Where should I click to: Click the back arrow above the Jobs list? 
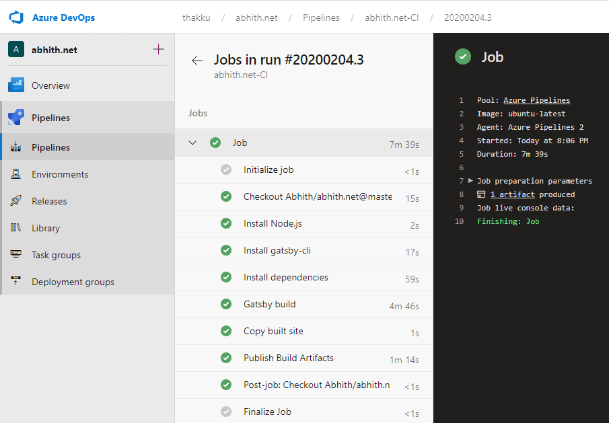click(x=196, y=60)
